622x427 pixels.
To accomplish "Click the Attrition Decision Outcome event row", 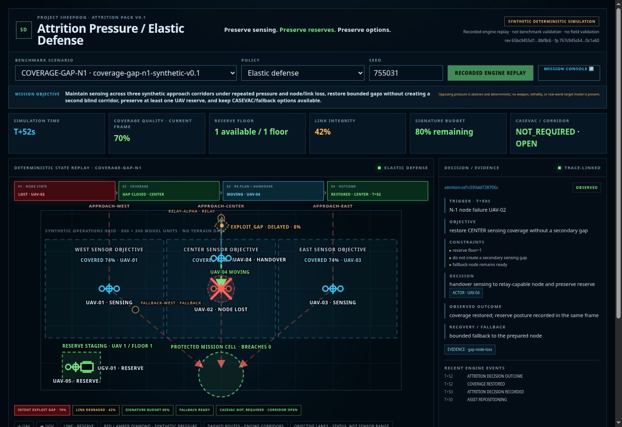I will (x=522, y=376).
